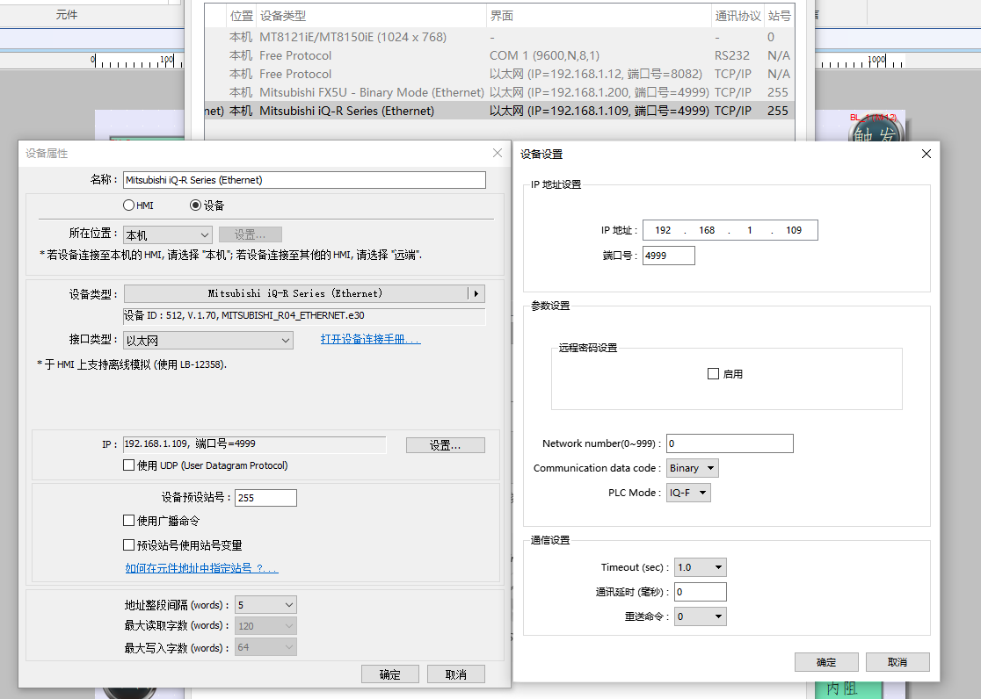981x699 pixels.
Task: Enable the 使用 UDP checkbox
Action: (x=129, y=465)
